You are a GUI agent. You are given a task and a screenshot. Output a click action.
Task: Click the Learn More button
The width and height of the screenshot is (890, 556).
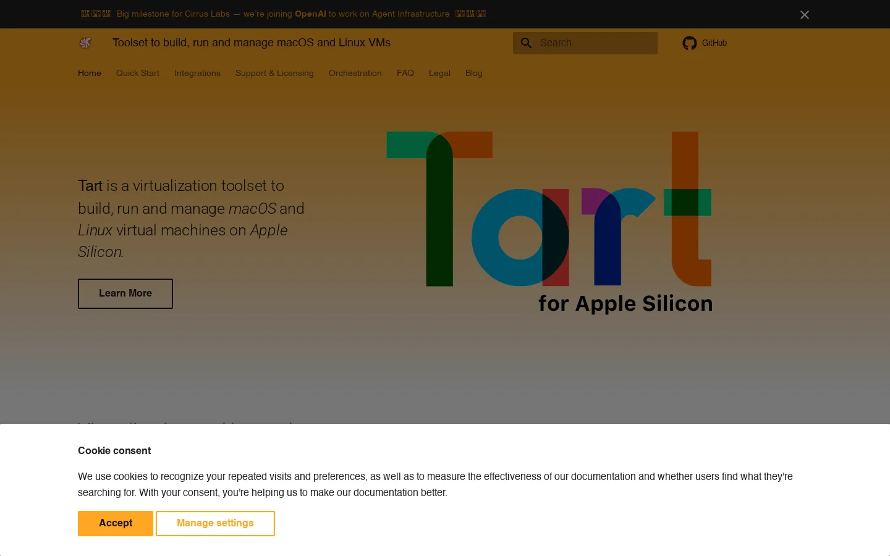point(125,293)
